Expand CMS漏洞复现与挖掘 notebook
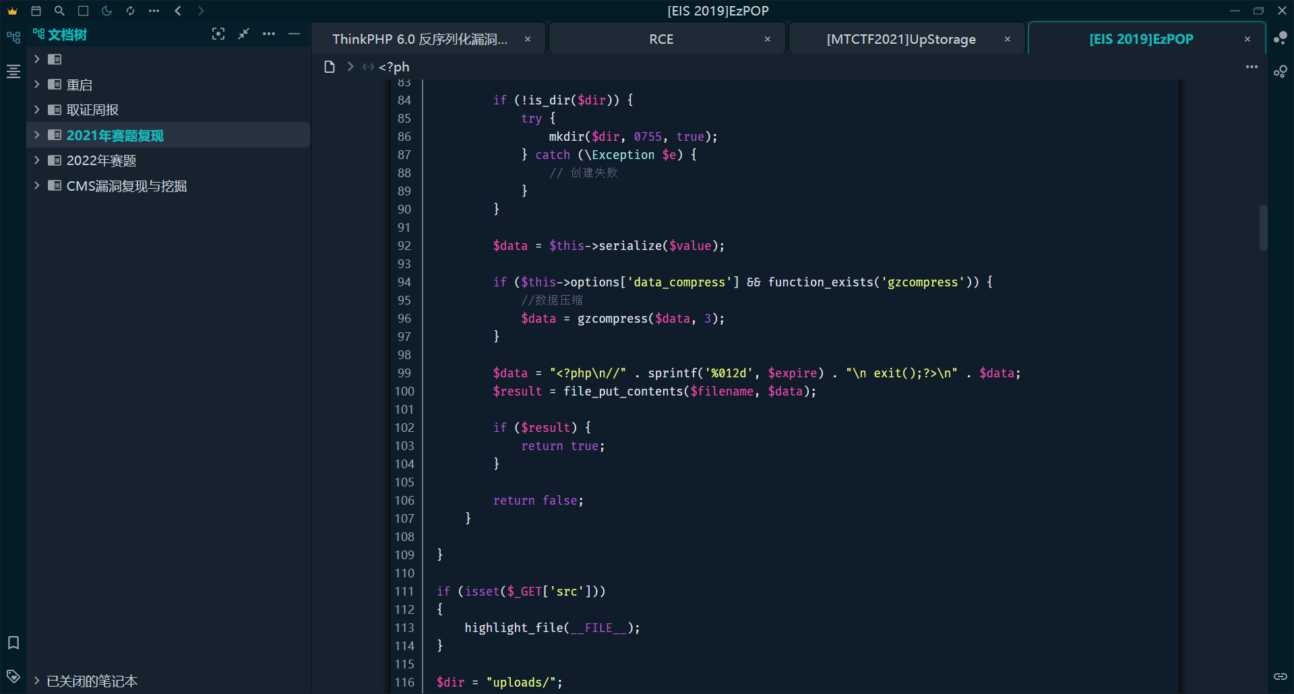Screen dimensions: 1294x694 pyautogui.click(x=37, y=185)
